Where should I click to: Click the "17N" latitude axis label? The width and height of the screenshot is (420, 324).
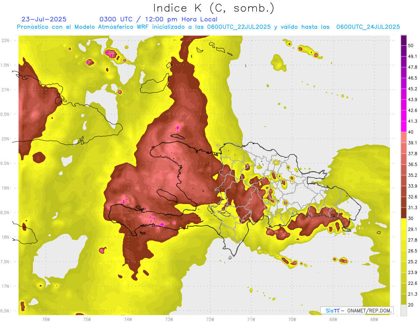tap(6, 287)
